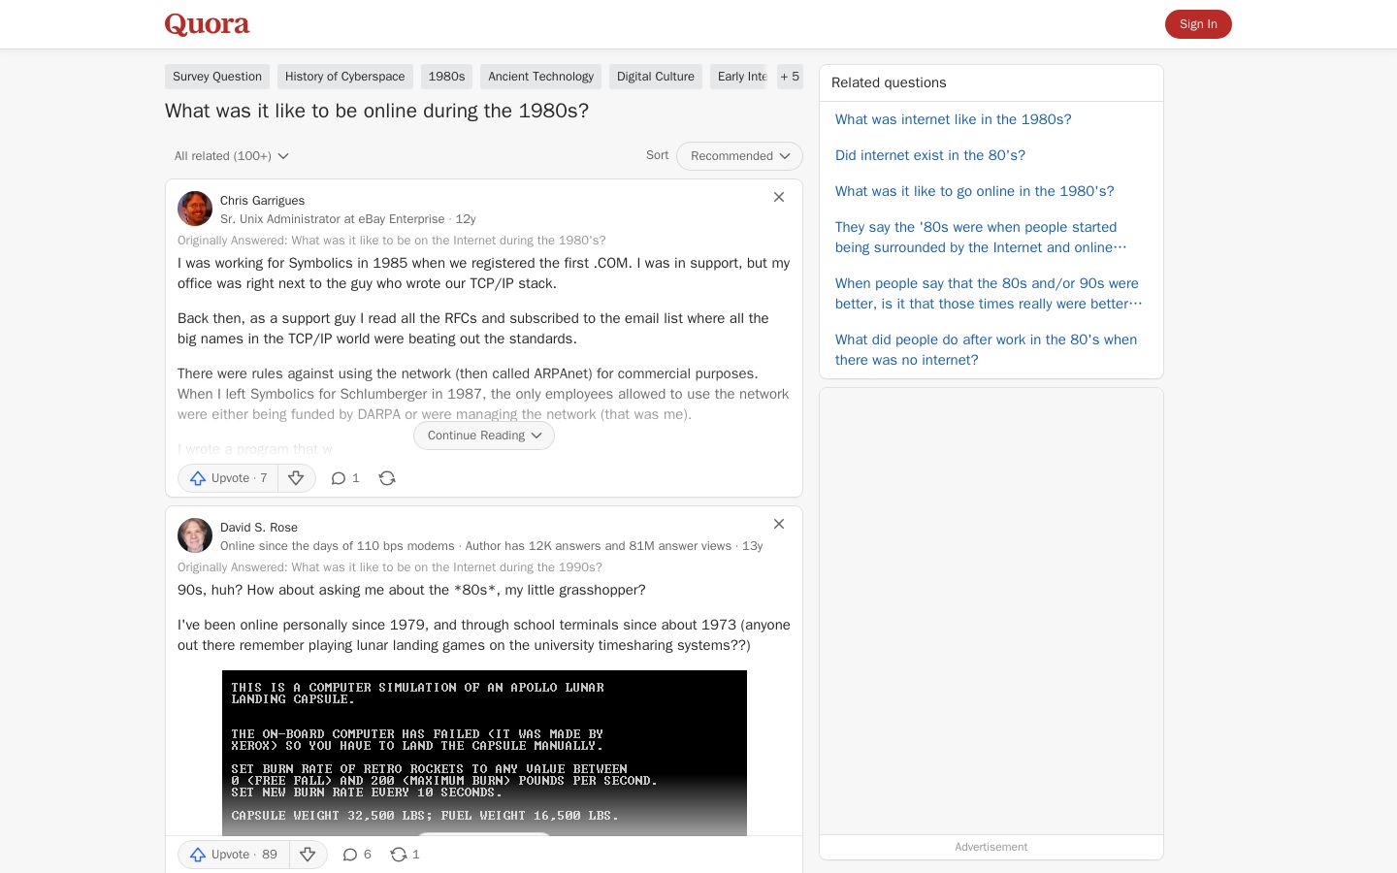Viewport: 1397px width, 873px height.
Task: Downvote David S. Rose's answer
Action: (x=309, y=855)
